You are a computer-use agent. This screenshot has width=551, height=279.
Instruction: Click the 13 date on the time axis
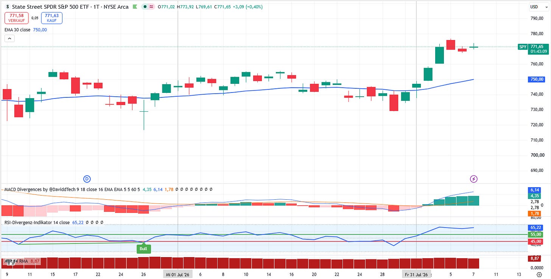519,274
